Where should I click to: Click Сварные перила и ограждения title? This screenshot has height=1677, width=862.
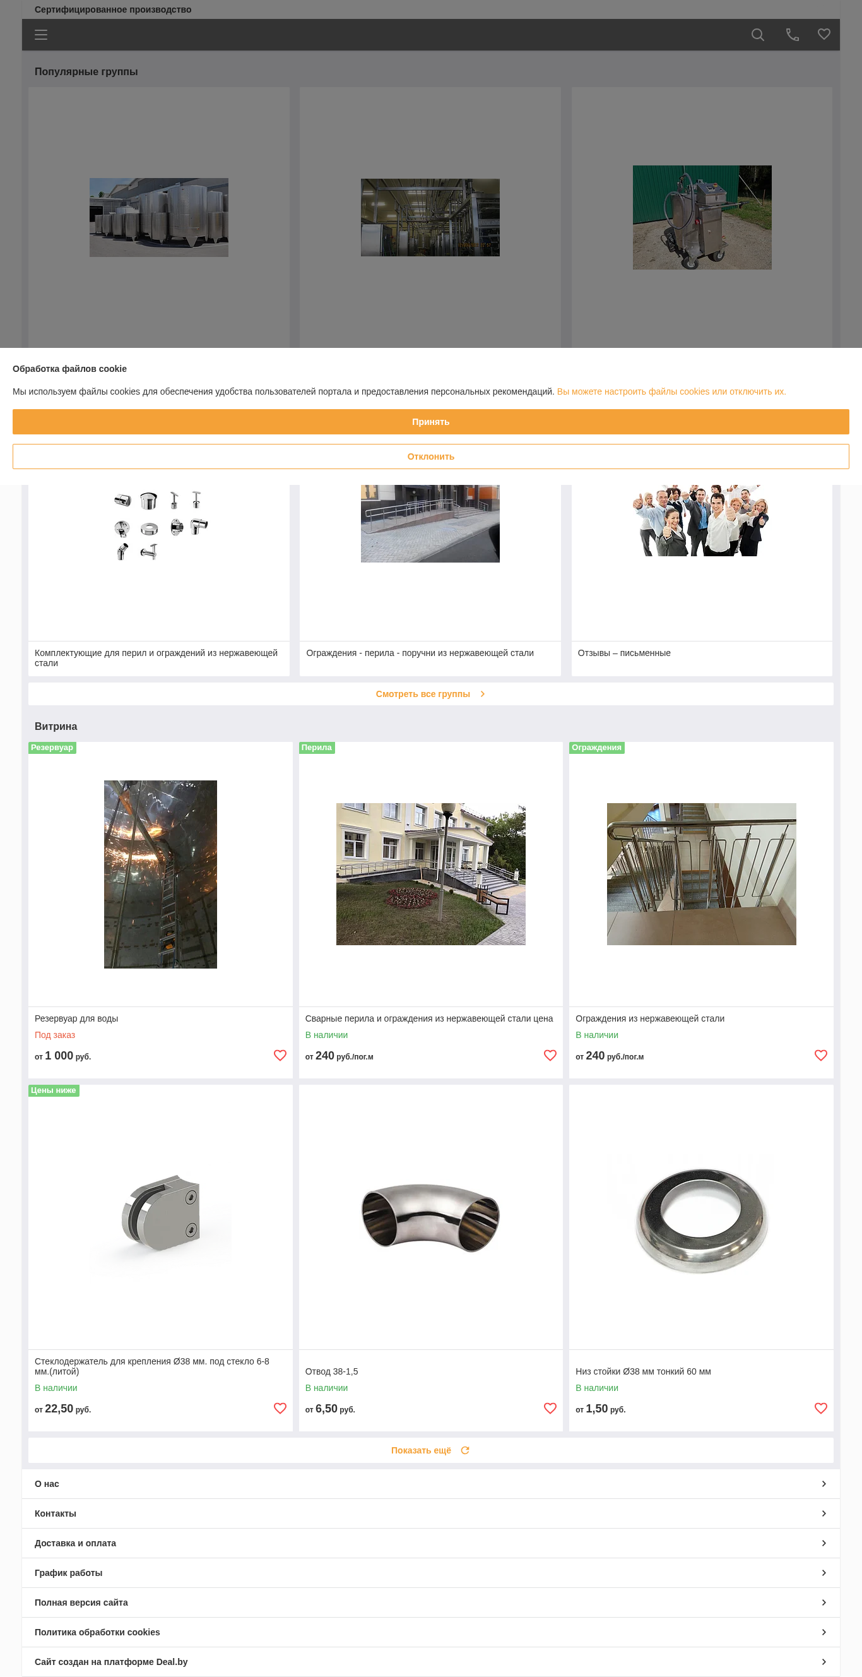tap(428, 1018)
